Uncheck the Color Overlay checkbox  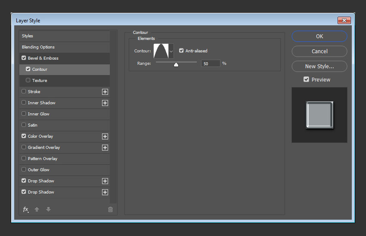coord(24,136)
